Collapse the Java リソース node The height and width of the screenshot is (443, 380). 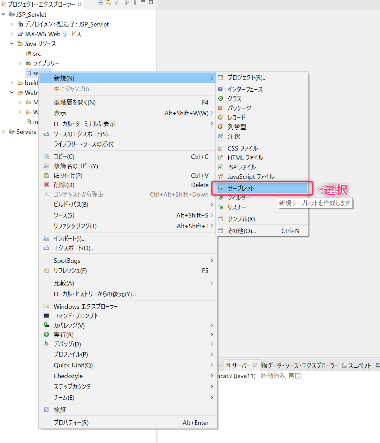pos(12,44)
